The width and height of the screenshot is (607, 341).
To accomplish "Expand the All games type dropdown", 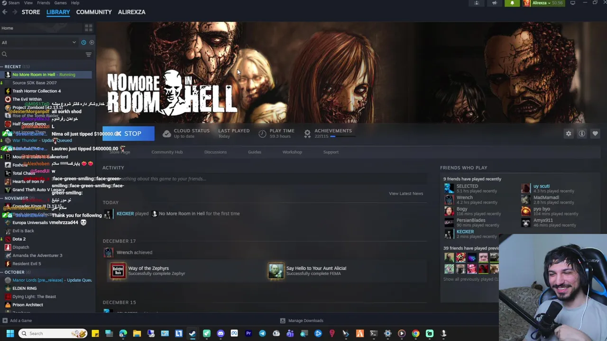I will (x=39, y=43).
